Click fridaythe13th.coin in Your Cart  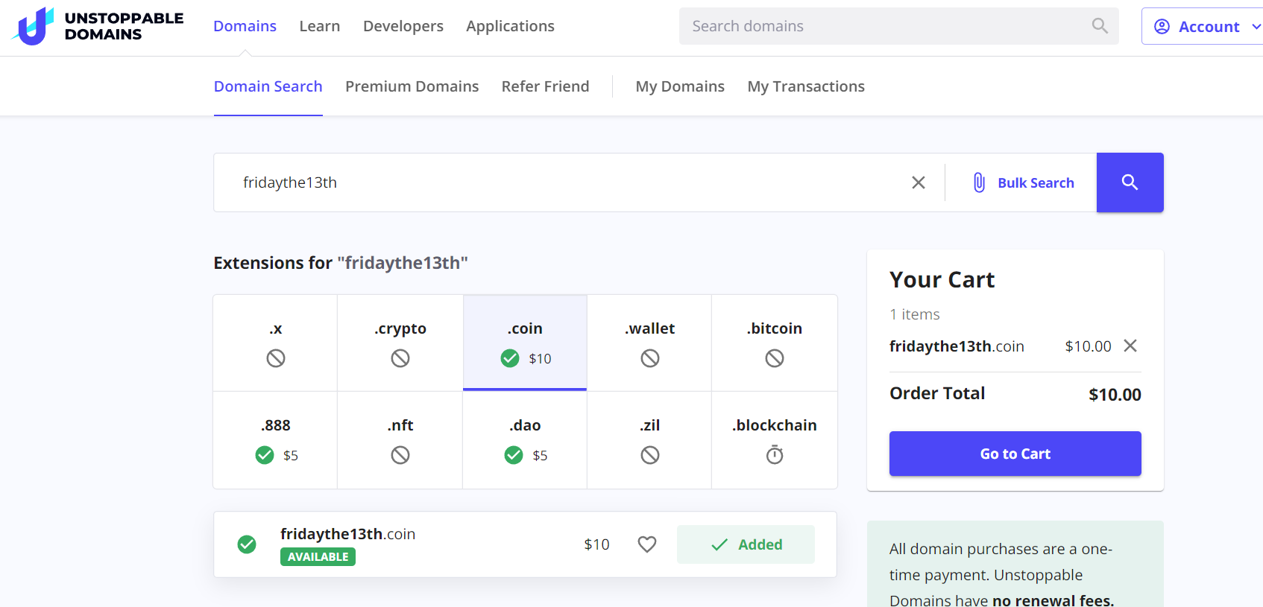957,346
